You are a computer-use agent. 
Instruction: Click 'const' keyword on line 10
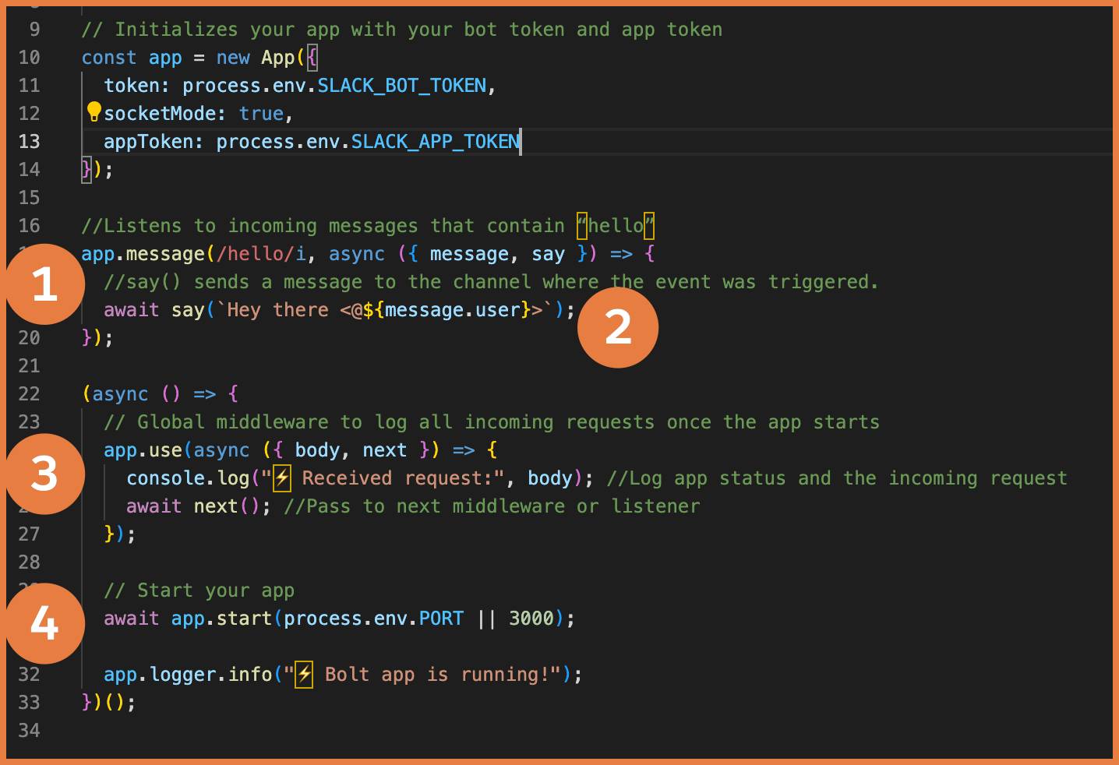click(x=109, y=58)
